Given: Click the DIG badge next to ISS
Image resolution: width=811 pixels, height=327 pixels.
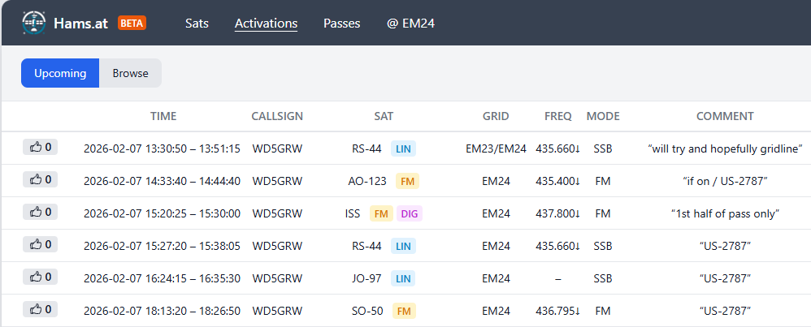Looking at the screenshot, I should [x=410, y=214].
